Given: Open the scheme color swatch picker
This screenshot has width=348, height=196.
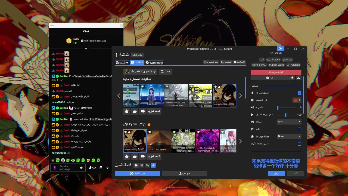Looking at the screenshot, I should coord(297,100).
